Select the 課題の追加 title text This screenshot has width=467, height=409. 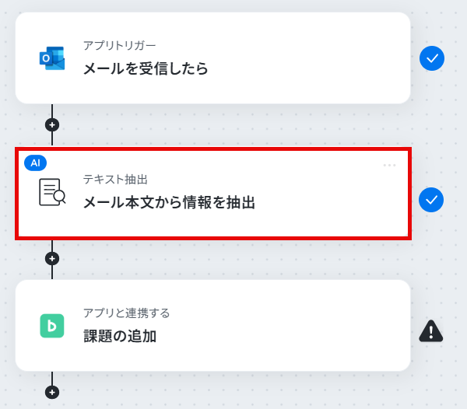[x=120, y=336]
